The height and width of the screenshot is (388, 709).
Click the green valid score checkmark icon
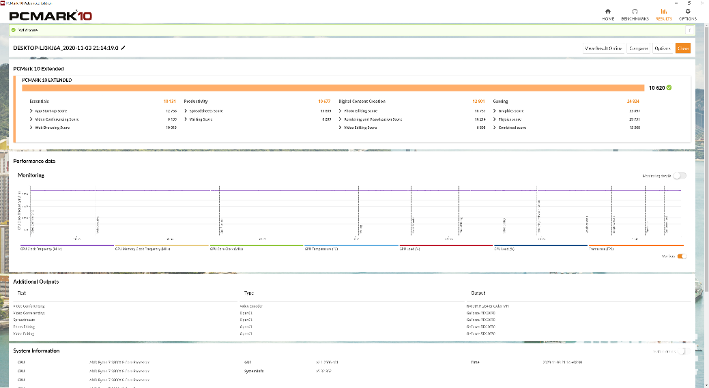click(14, 30)
